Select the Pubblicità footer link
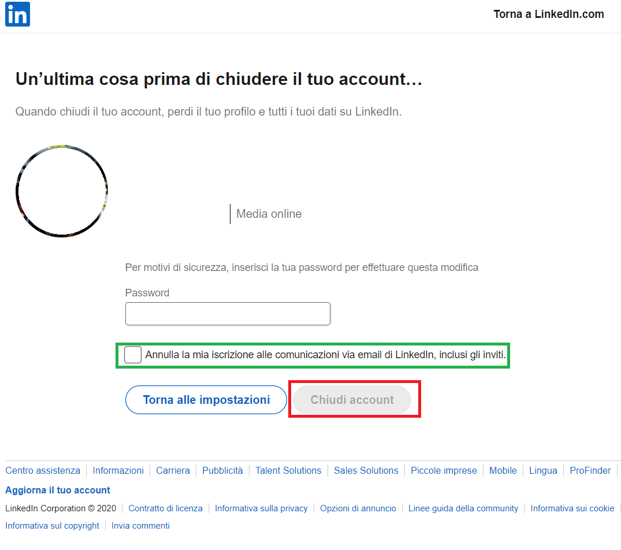The width and height of the screenshot is (621, 550). (x=222, y=470)
